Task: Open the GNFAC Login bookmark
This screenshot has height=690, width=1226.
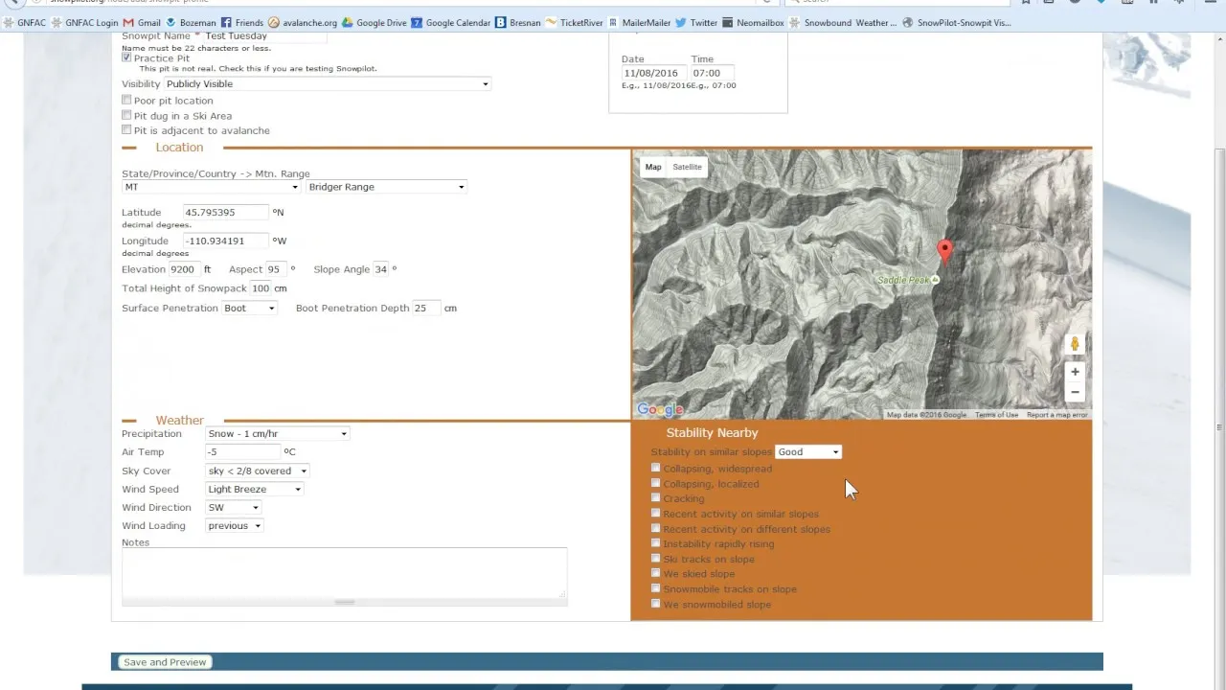Action: pos(85,22)
